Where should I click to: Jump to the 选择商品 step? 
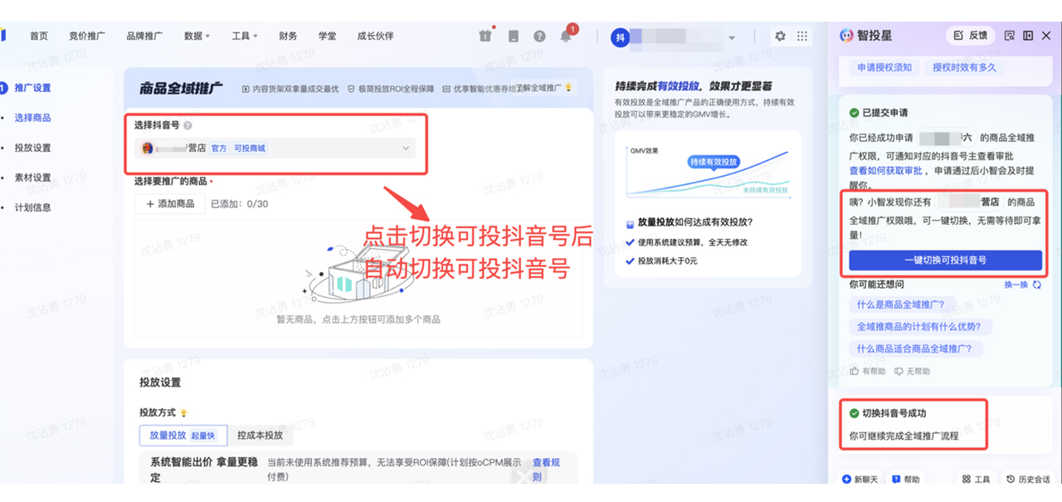coord(32,118)
